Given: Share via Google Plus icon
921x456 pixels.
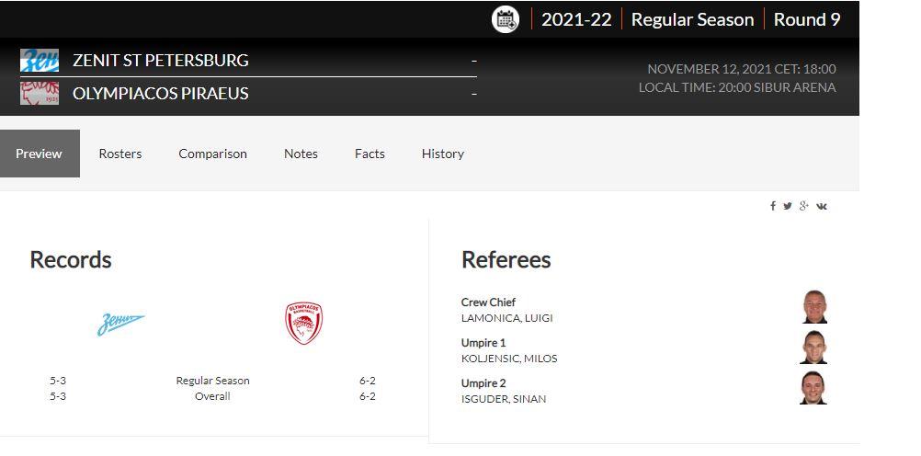Looking at the screenshot, I should [804, 206].
